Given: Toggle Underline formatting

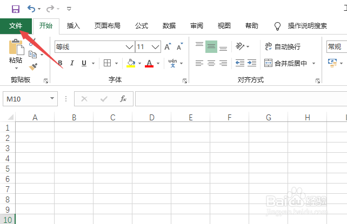Looking at the screenshot, I should click(x=84, y=63).
